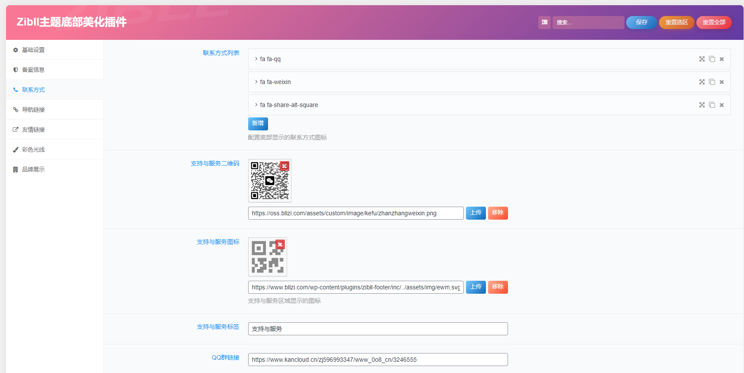Click the service icon thumbnail

click(x=268, y=257)
